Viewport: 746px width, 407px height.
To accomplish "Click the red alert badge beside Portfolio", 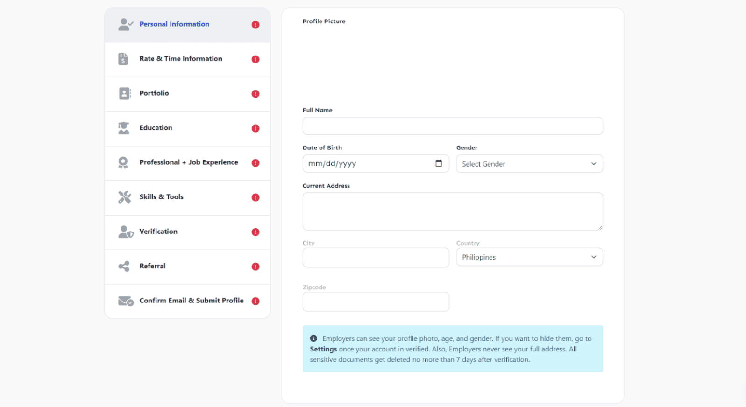I will click(256, 94).
